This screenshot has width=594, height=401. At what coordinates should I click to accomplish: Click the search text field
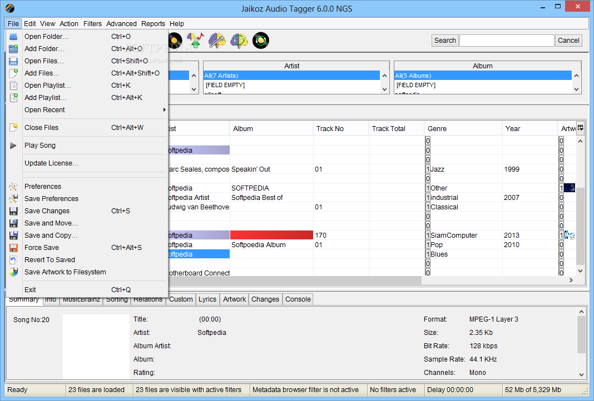click(x=507, y=41)
